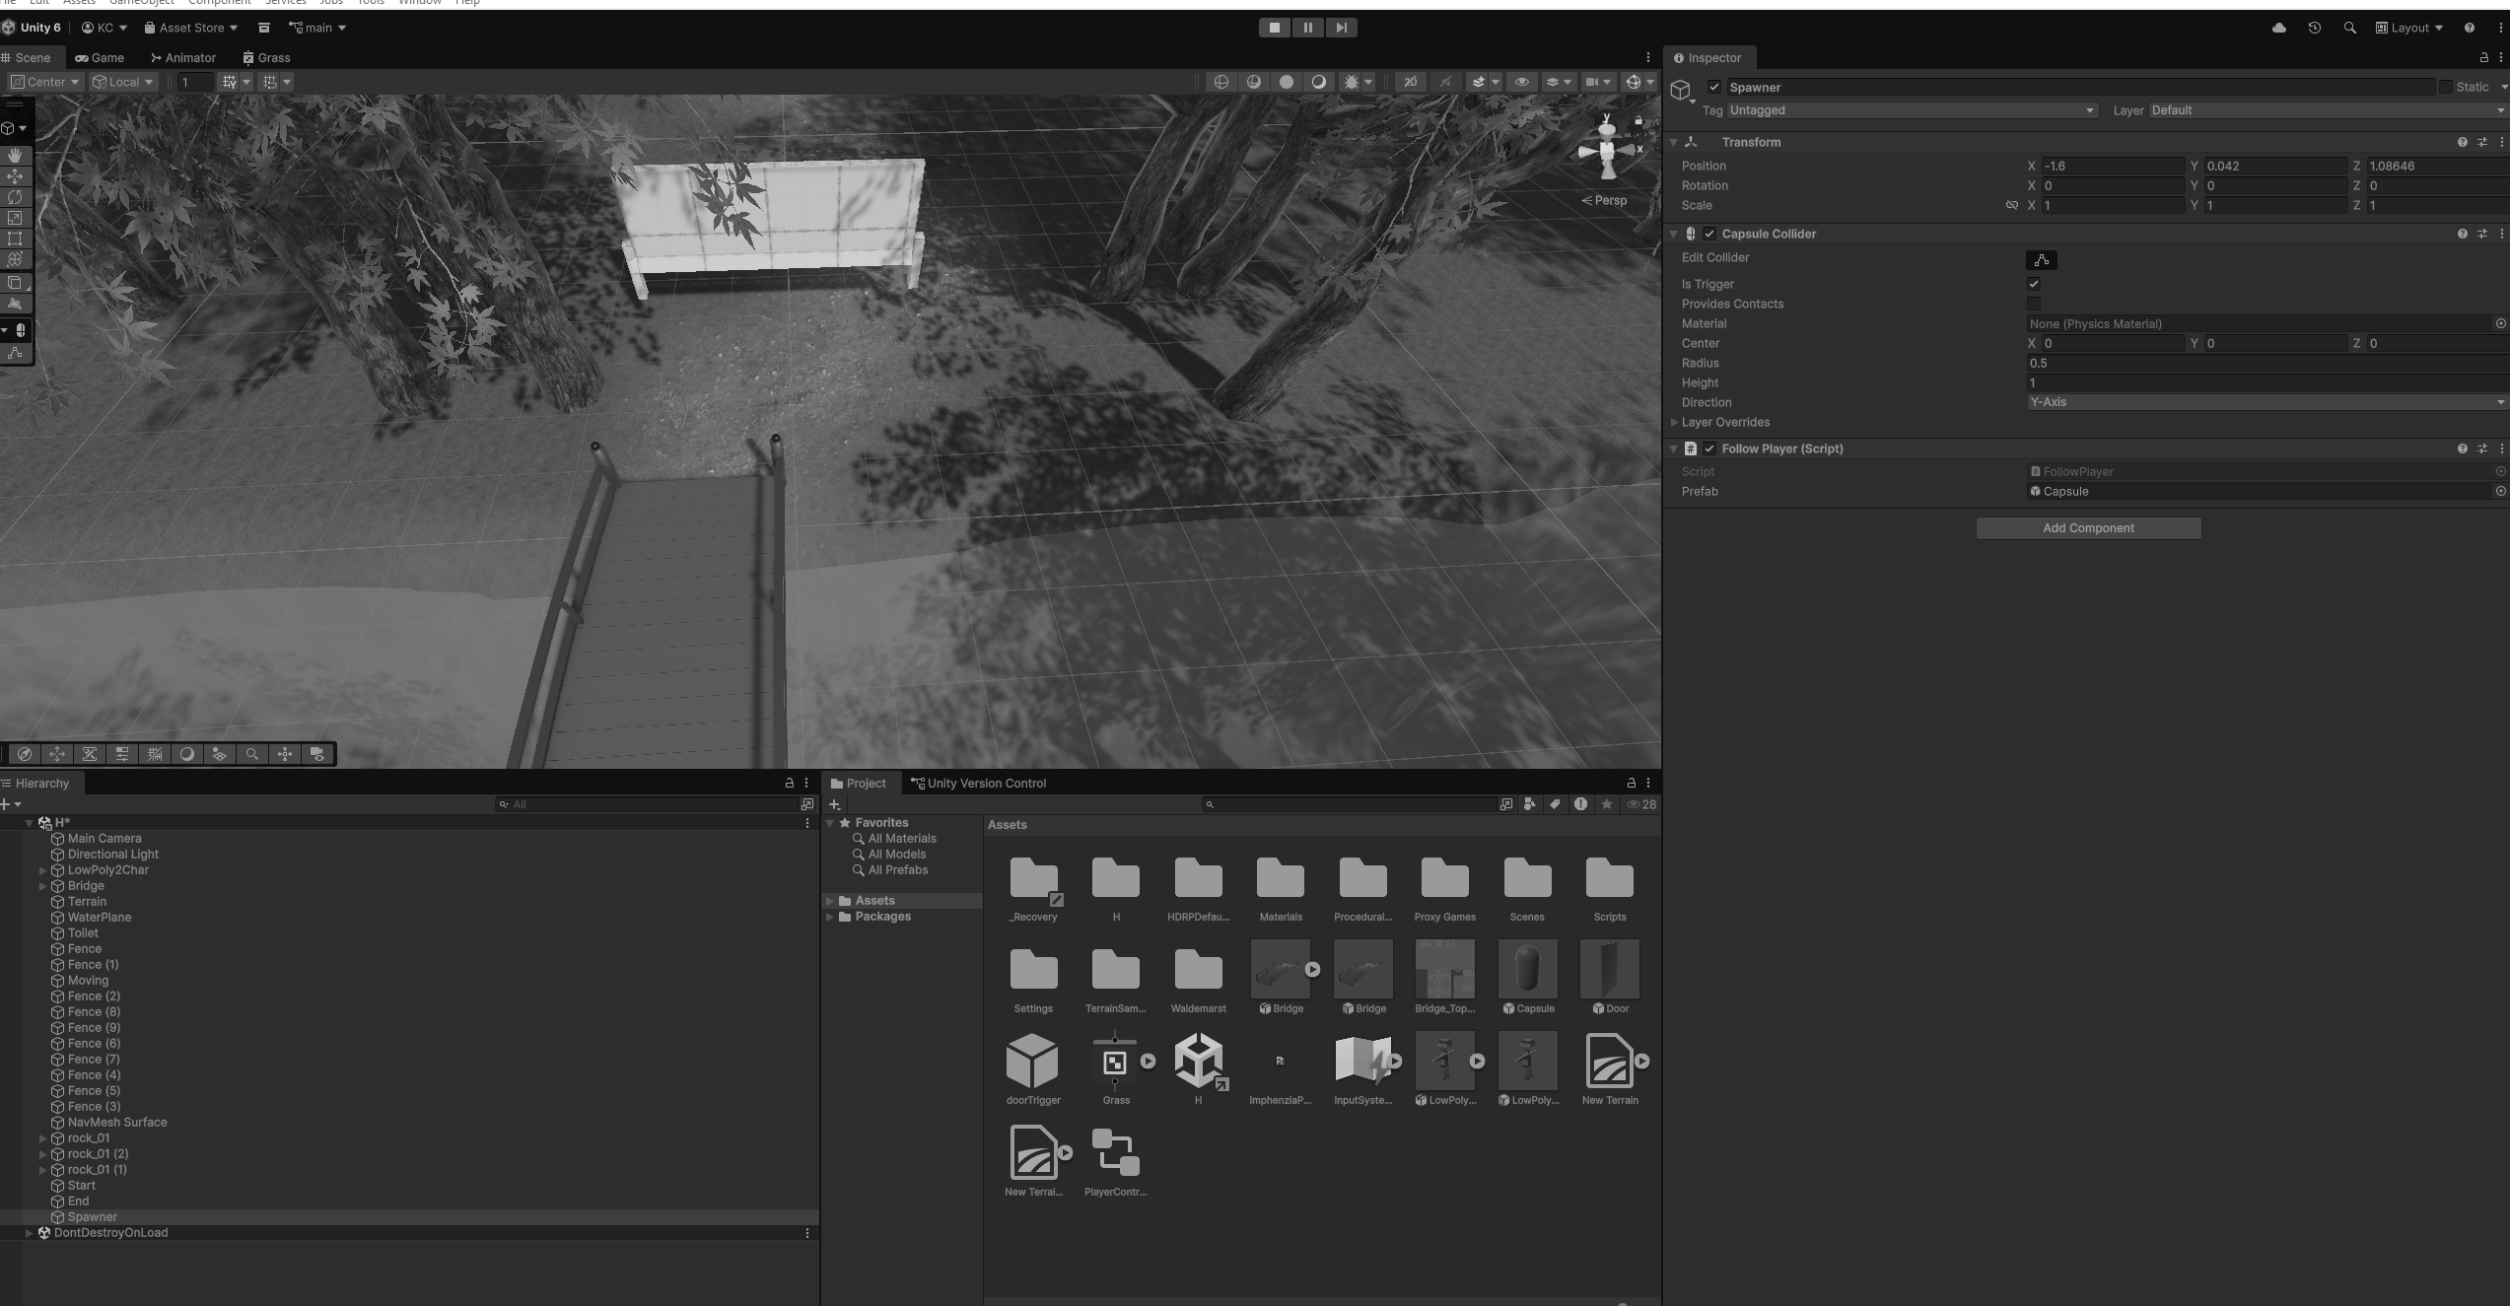Open the search magnifier in top toolbar
The height and width of the screenshot is (1306, 2510).
point(2349,28)
